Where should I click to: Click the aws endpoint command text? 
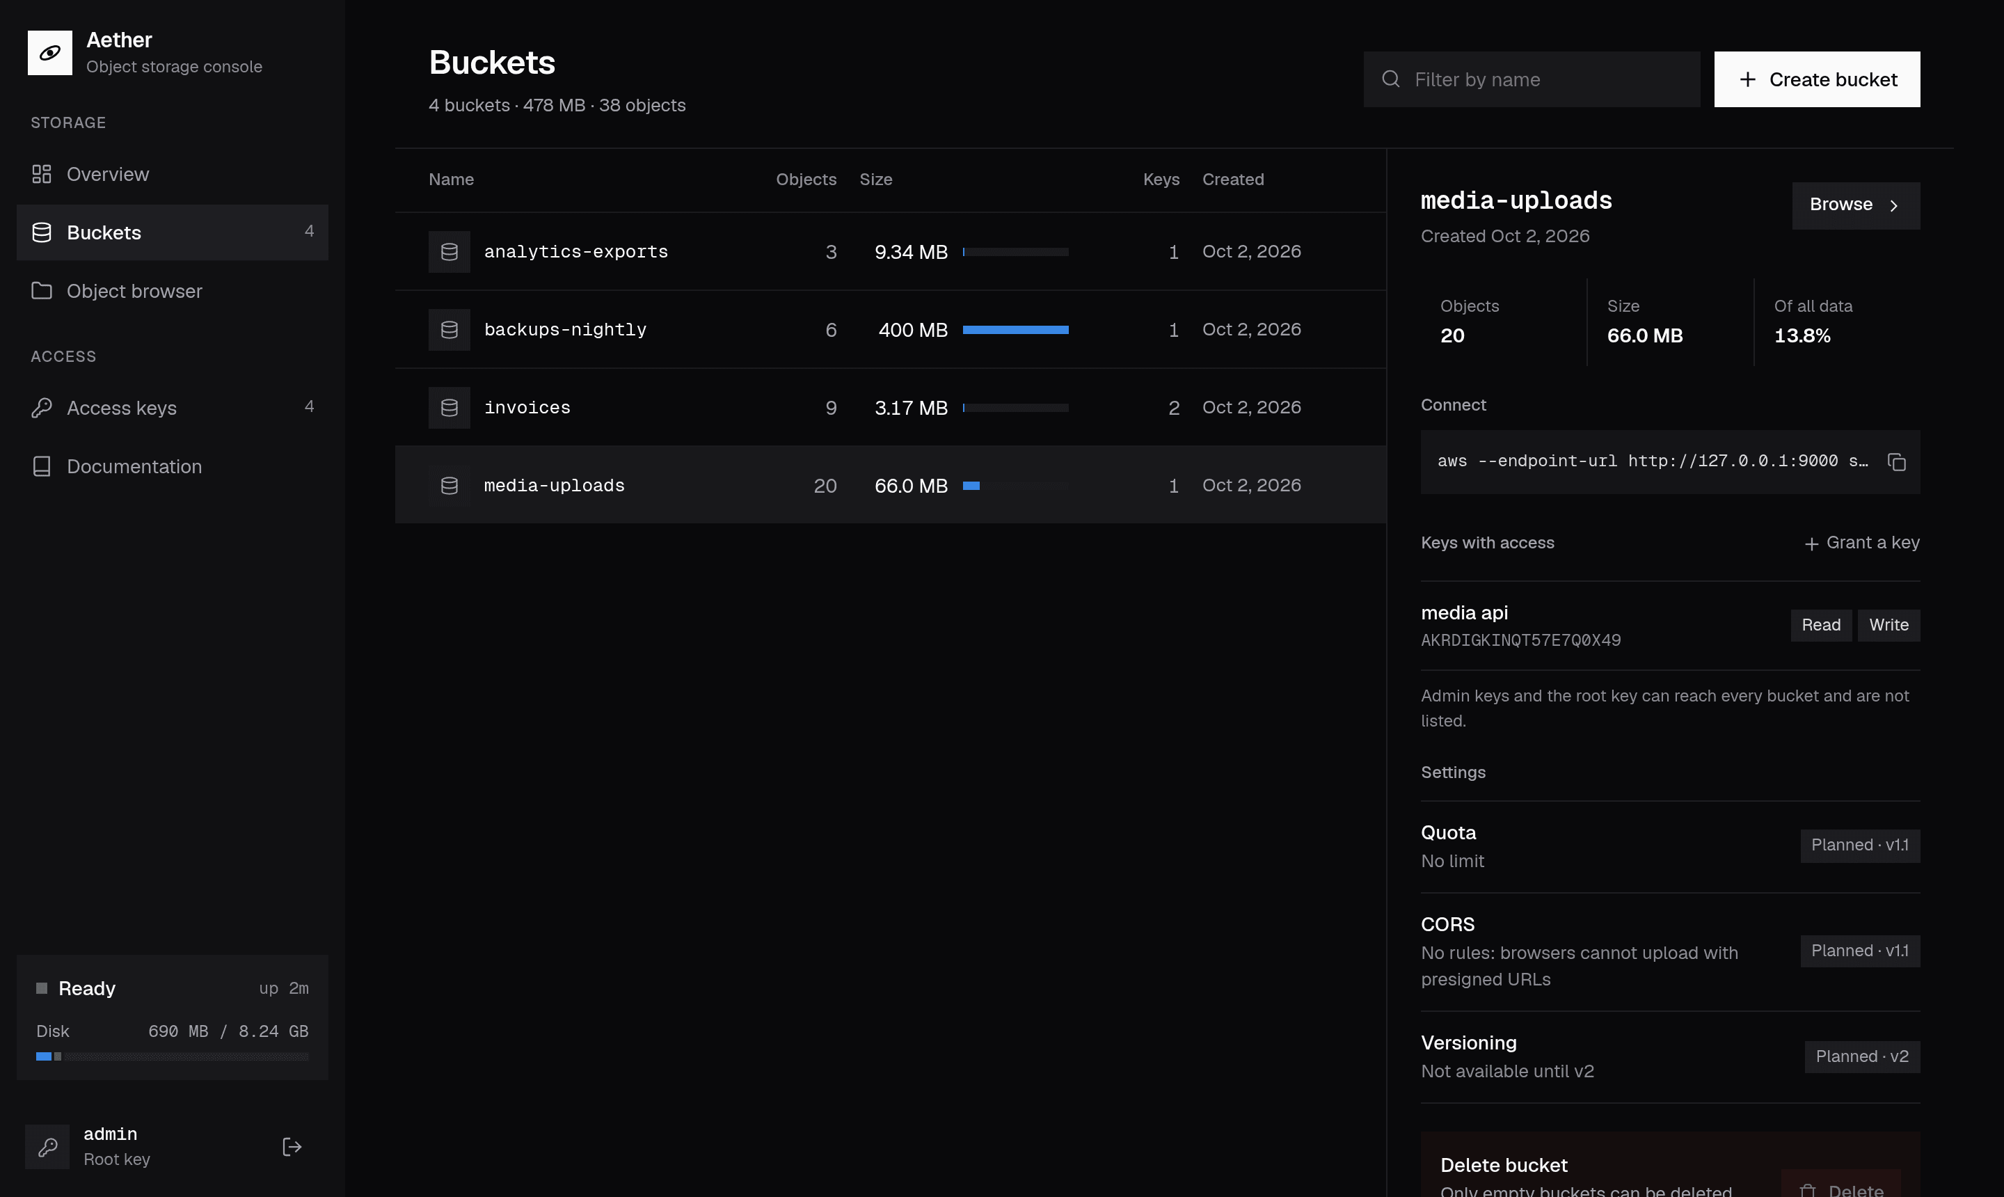point(1653,461)
